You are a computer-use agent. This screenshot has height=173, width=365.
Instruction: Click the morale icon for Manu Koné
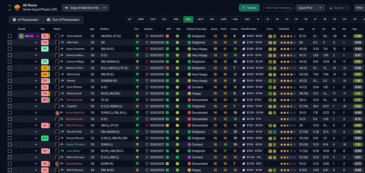pos(177,74)
